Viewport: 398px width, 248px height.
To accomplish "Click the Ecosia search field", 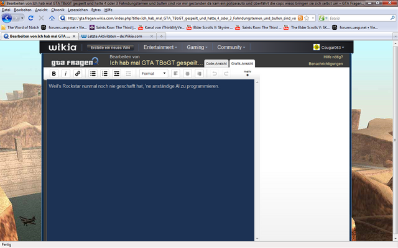I will coord(359,18).
